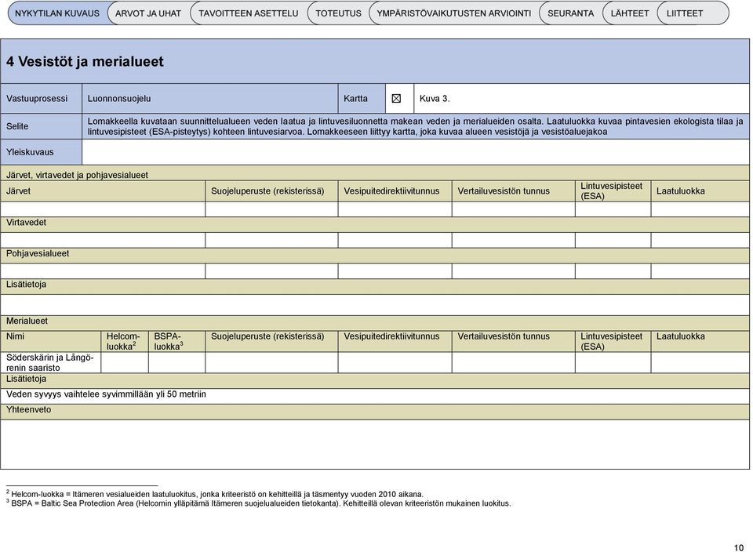
Task: Open the LÄHTEET tab
Action: 630,13
